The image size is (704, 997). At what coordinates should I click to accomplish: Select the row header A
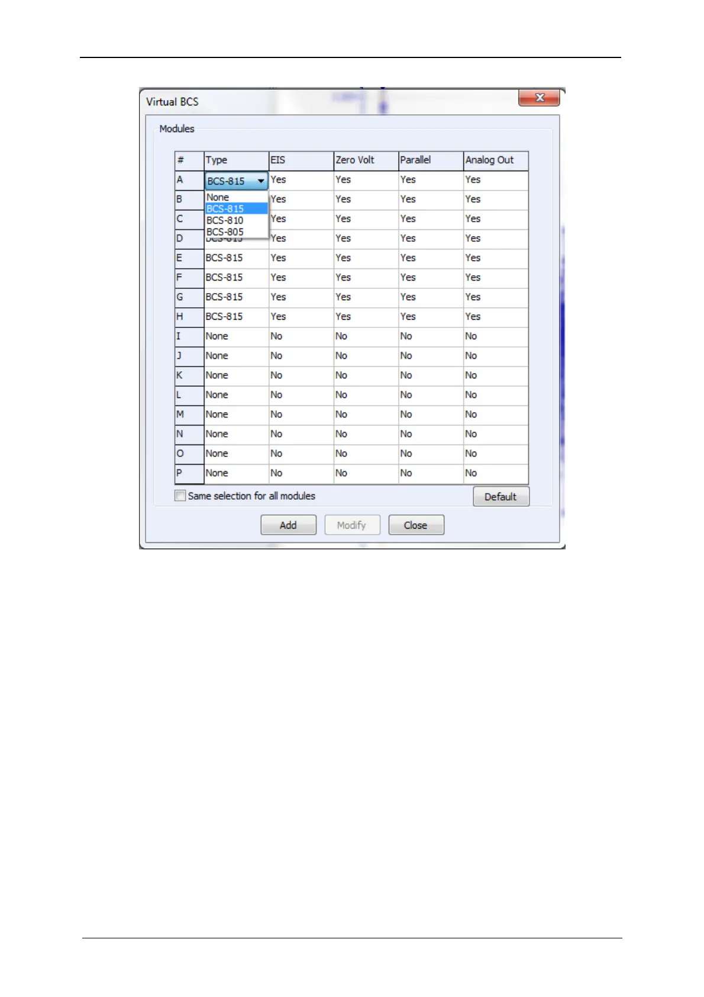point(189,180)
